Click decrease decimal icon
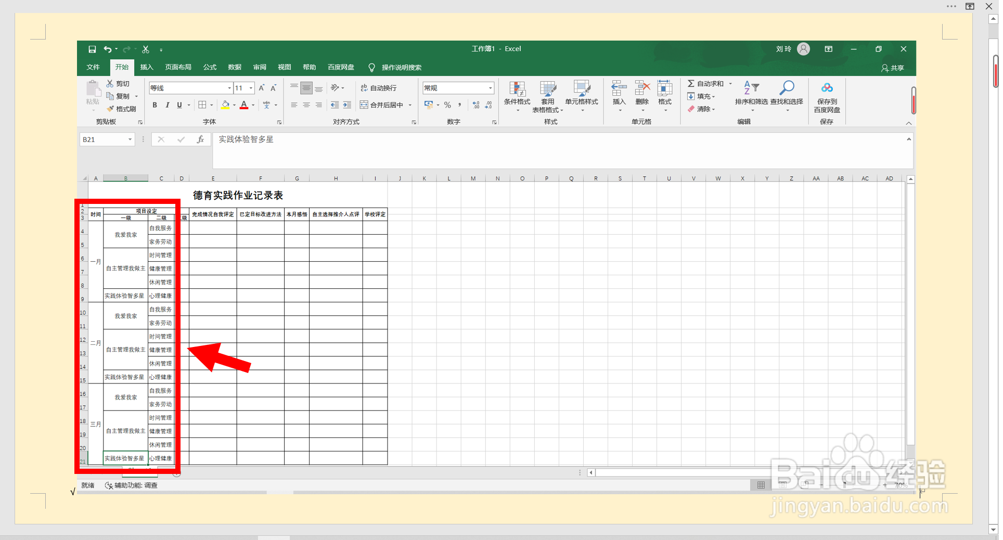This screenshot has height=540, width=1003. [488, 105]
